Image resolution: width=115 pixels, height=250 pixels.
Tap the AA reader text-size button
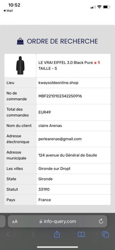15,222
